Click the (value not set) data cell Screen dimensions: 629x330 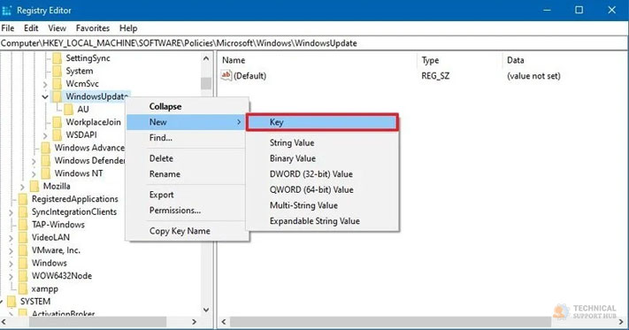point(533,76)
